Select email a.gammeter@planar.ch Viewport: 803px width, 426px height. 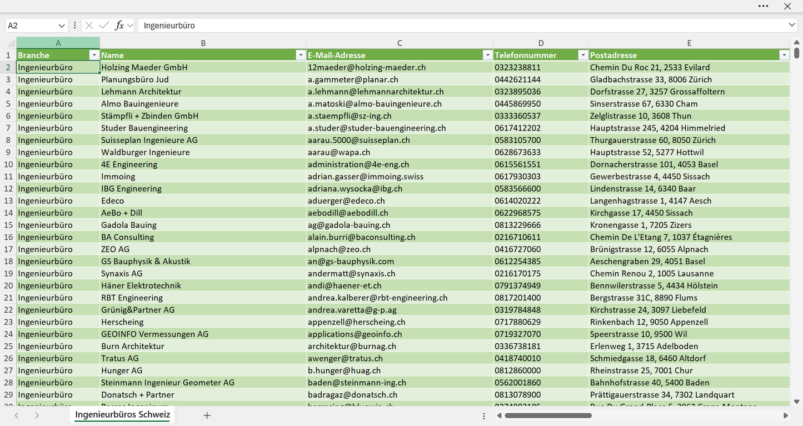400,79
